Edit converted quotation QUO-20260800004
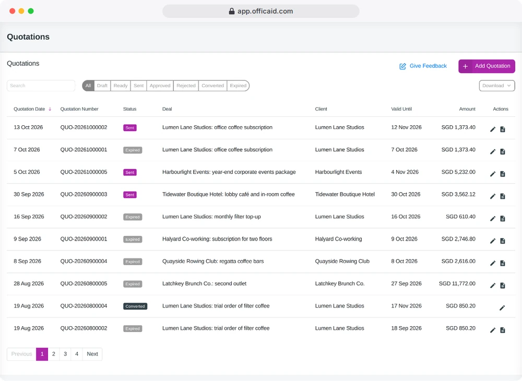Image resolution: width=522 pixels, height=381 pixels. coord(502,308)
